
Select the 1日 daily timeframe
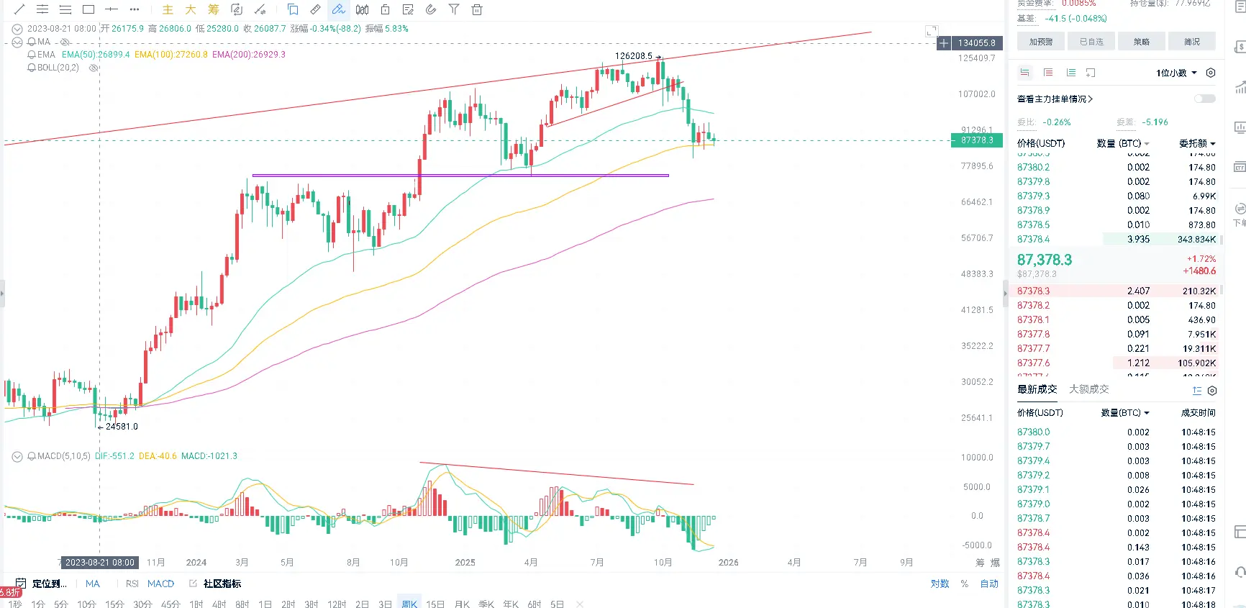[x=265, y=604]
